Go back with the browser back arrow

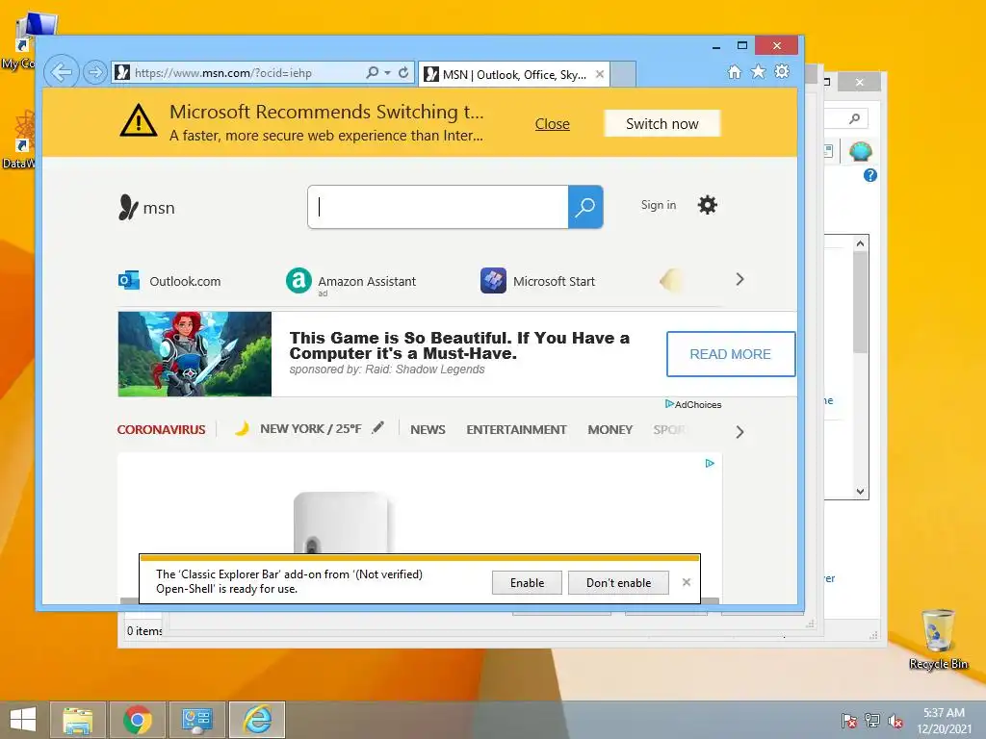coord(61,72)
